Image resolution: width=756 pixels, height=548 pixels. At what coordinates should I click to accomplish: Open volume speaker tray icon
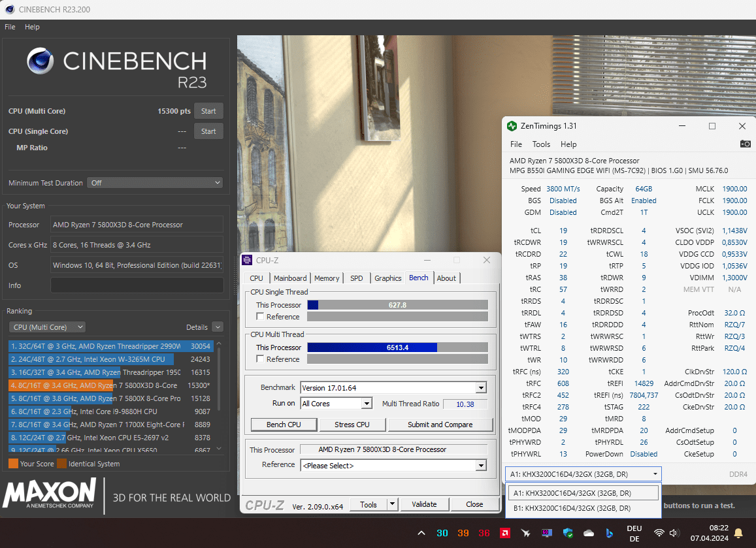(x=674, y=533)
